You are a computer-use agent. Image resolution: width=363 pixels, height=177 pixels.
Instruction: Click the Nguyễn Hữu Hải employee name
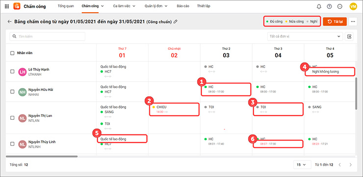coord(41,89)
